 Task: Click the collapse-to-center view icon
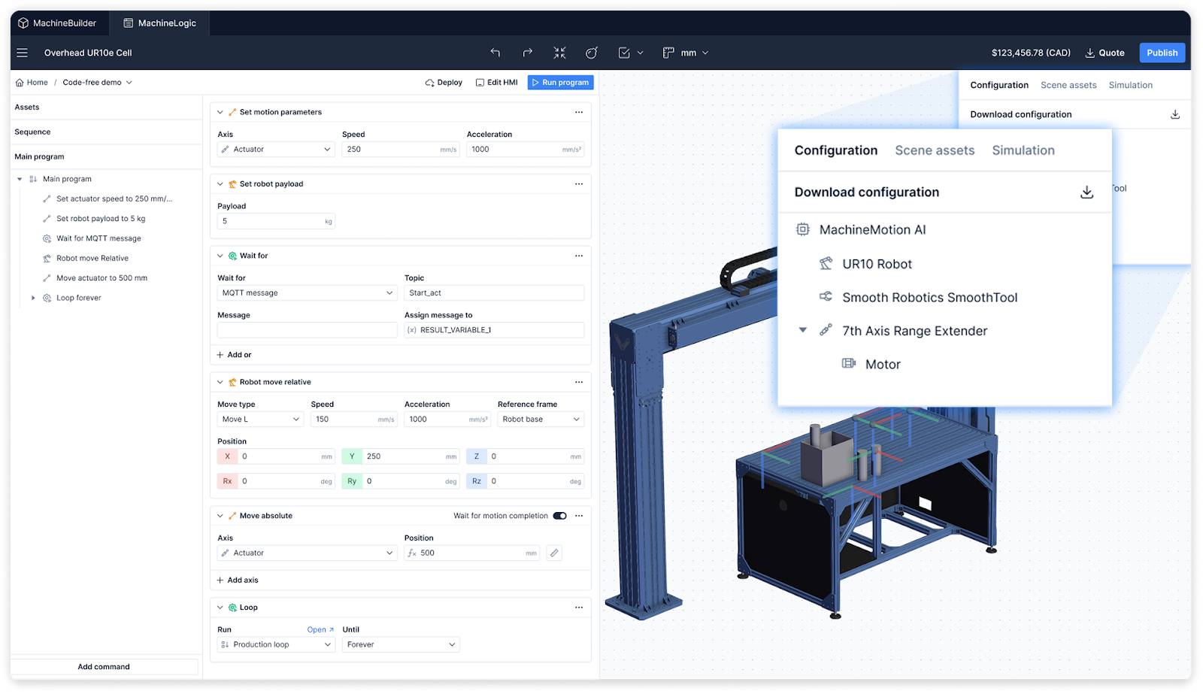pos(559,53)
